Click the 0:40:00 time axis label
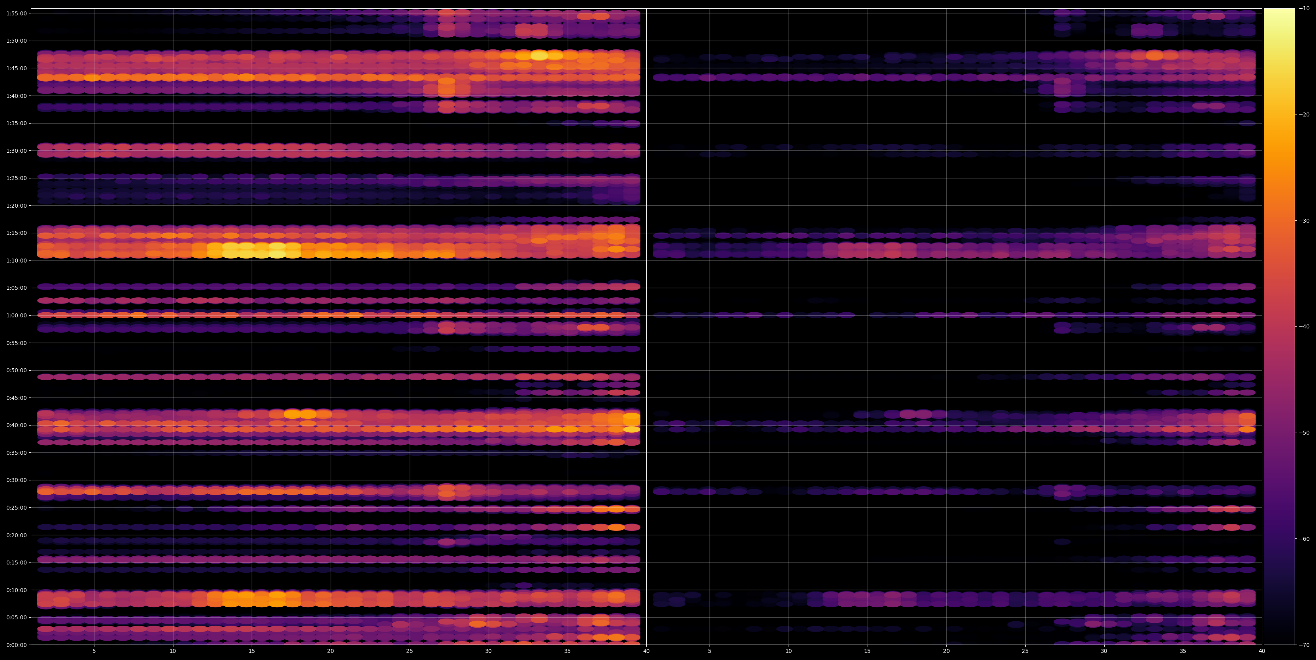1316x660 pixels. 16,425
